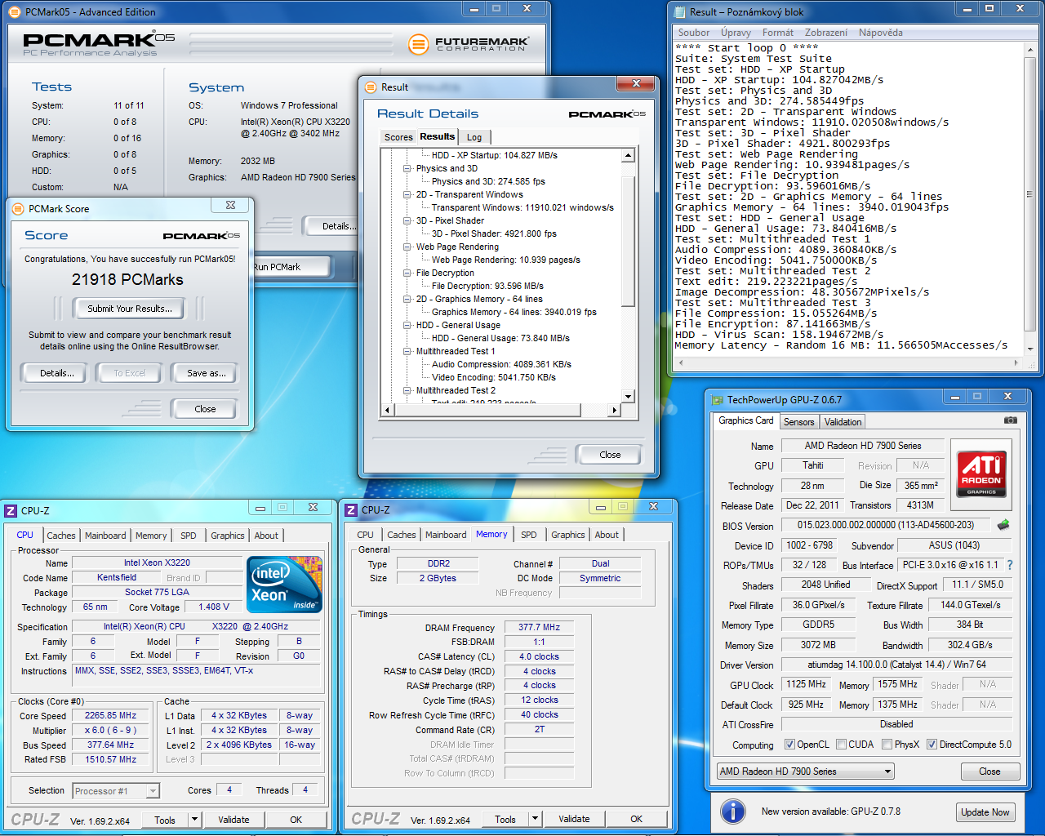Click Close button in GPU-Z window
This screenshot has height=836, width=1045.
[989, 772]
